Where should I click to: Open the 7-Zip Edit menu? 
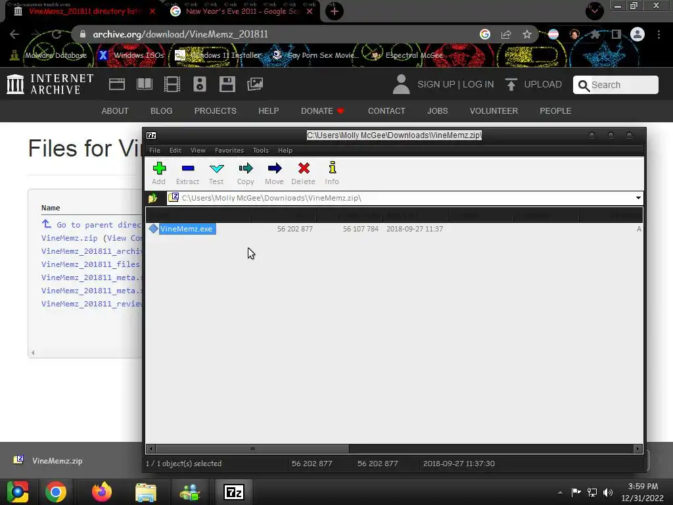tap(175, 151)
